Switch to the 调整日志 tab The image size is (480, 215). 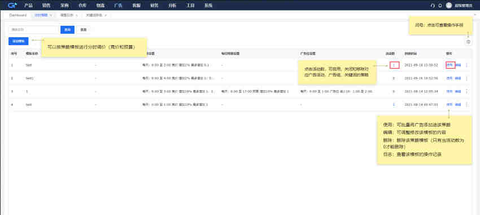(x=67, y=15)
